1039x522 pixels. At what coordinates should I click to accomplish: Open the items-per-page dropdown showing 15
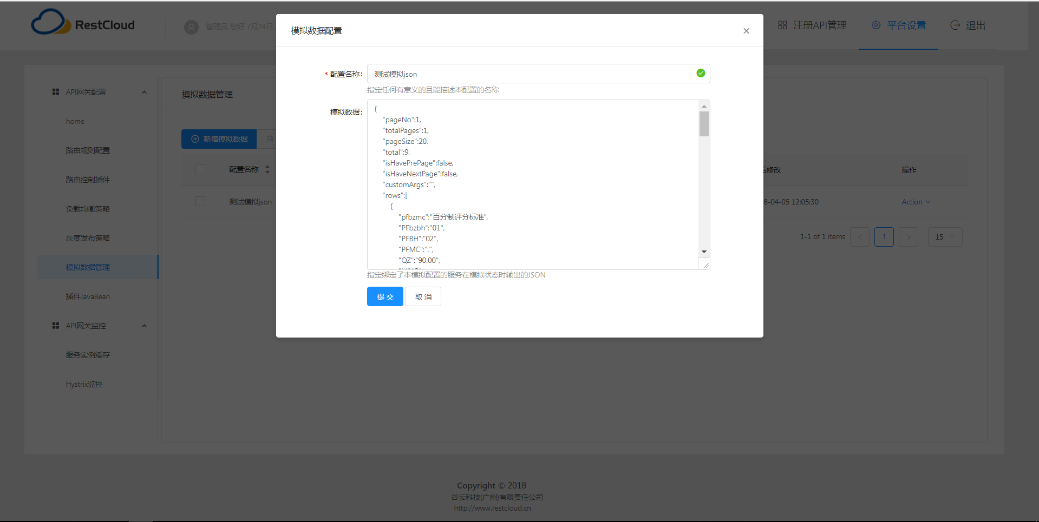pos(944,236)
